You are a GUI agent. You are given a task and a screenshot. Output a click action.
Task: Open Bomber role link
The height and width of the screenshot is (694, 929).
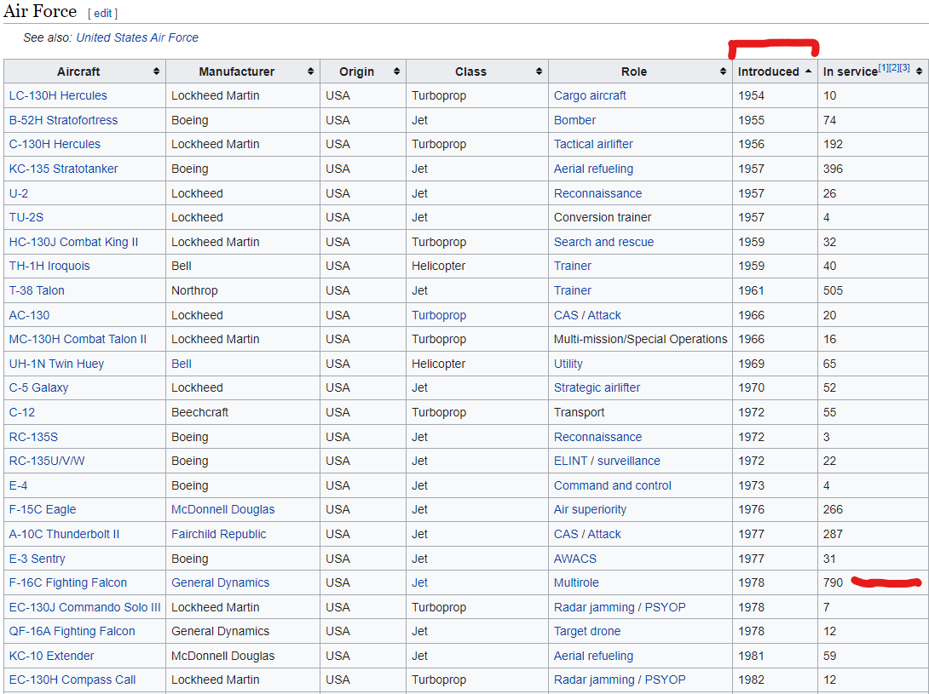coord(574,120)
